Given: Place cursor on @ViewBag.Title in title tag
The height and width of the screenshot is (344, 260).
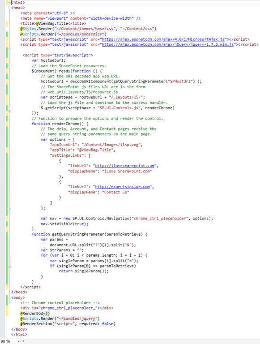Looking at the screenshot, I should coord(52,23).
